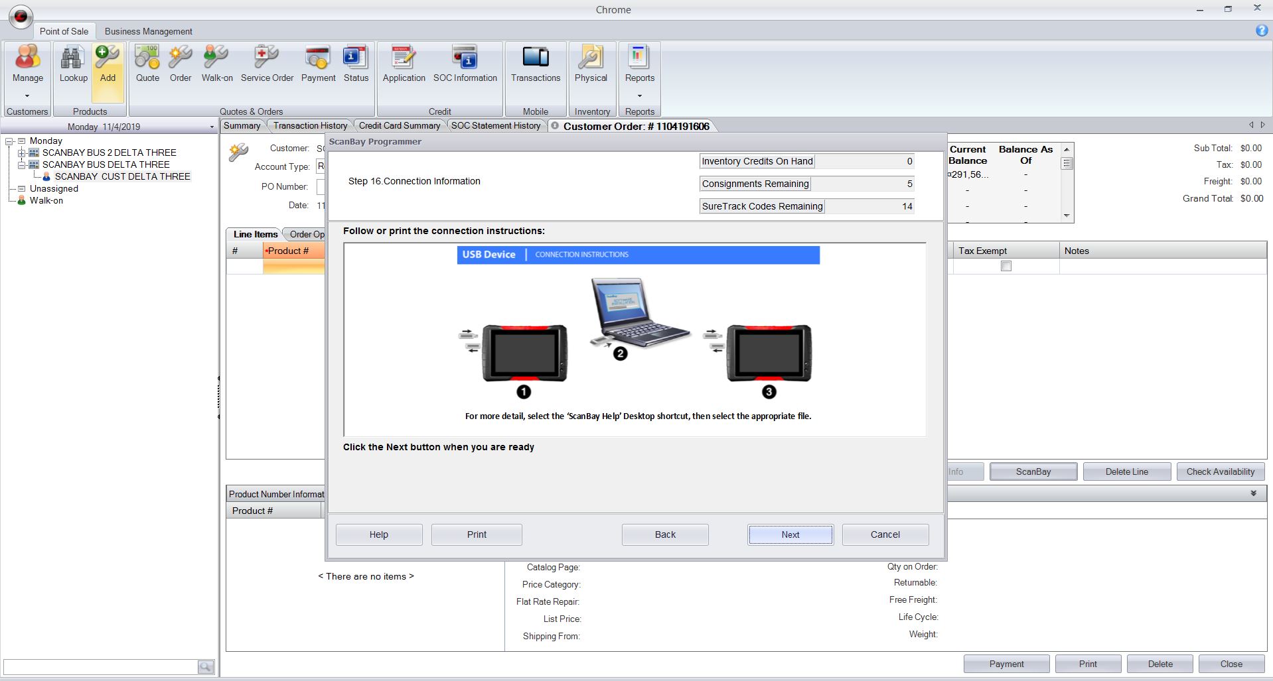Viewport: 1273px width, 681px height.
Task: Click Next in ScanBay Programmer dialog
Action: pos(790,534)
